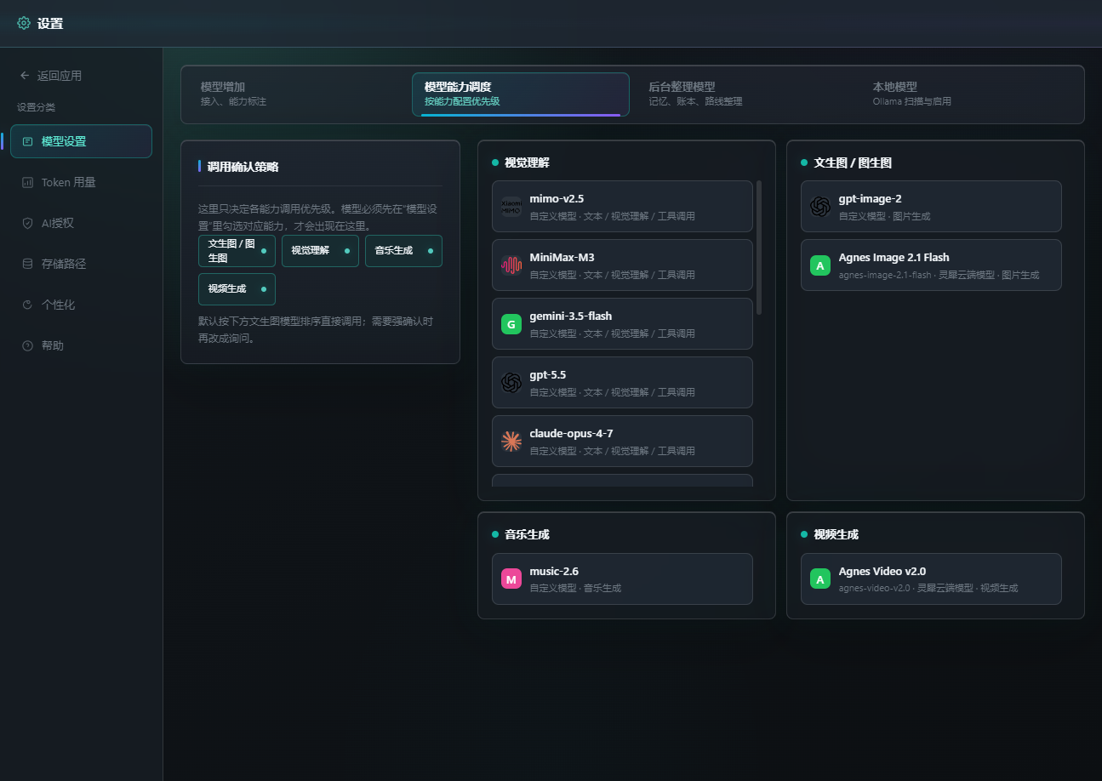Click the OpenAI logo beside gpt-image-2
Image resolution: width=1102 pixels, height=781 pixels.
[820, 207]
